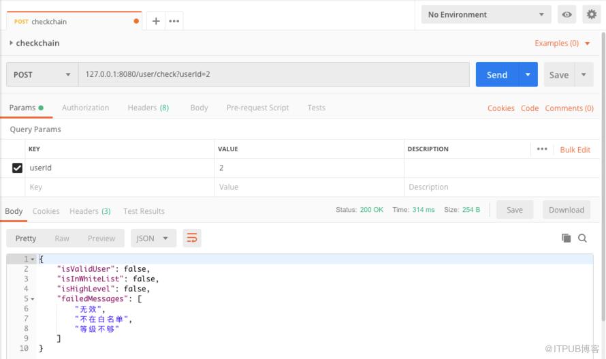Open the Tests tab

click(316, 108)
